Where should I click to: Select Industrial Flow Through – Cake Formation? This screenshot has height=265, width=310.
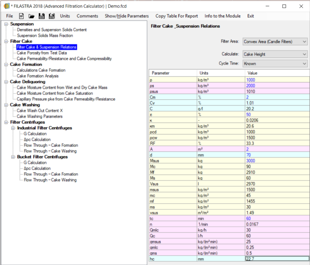[x=51, y=145]
